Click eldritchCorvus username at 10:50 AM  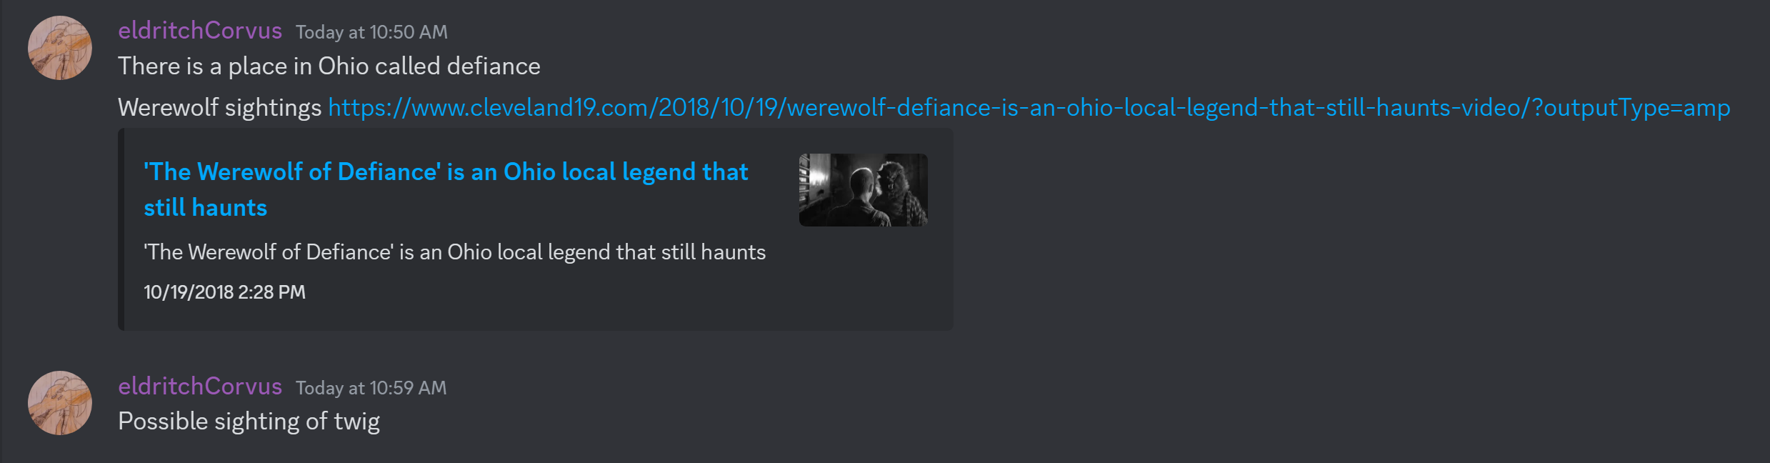click(200, 31)
